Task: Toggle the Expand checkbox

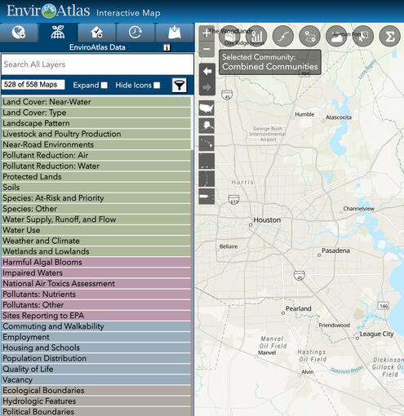Action: point(104,86)
